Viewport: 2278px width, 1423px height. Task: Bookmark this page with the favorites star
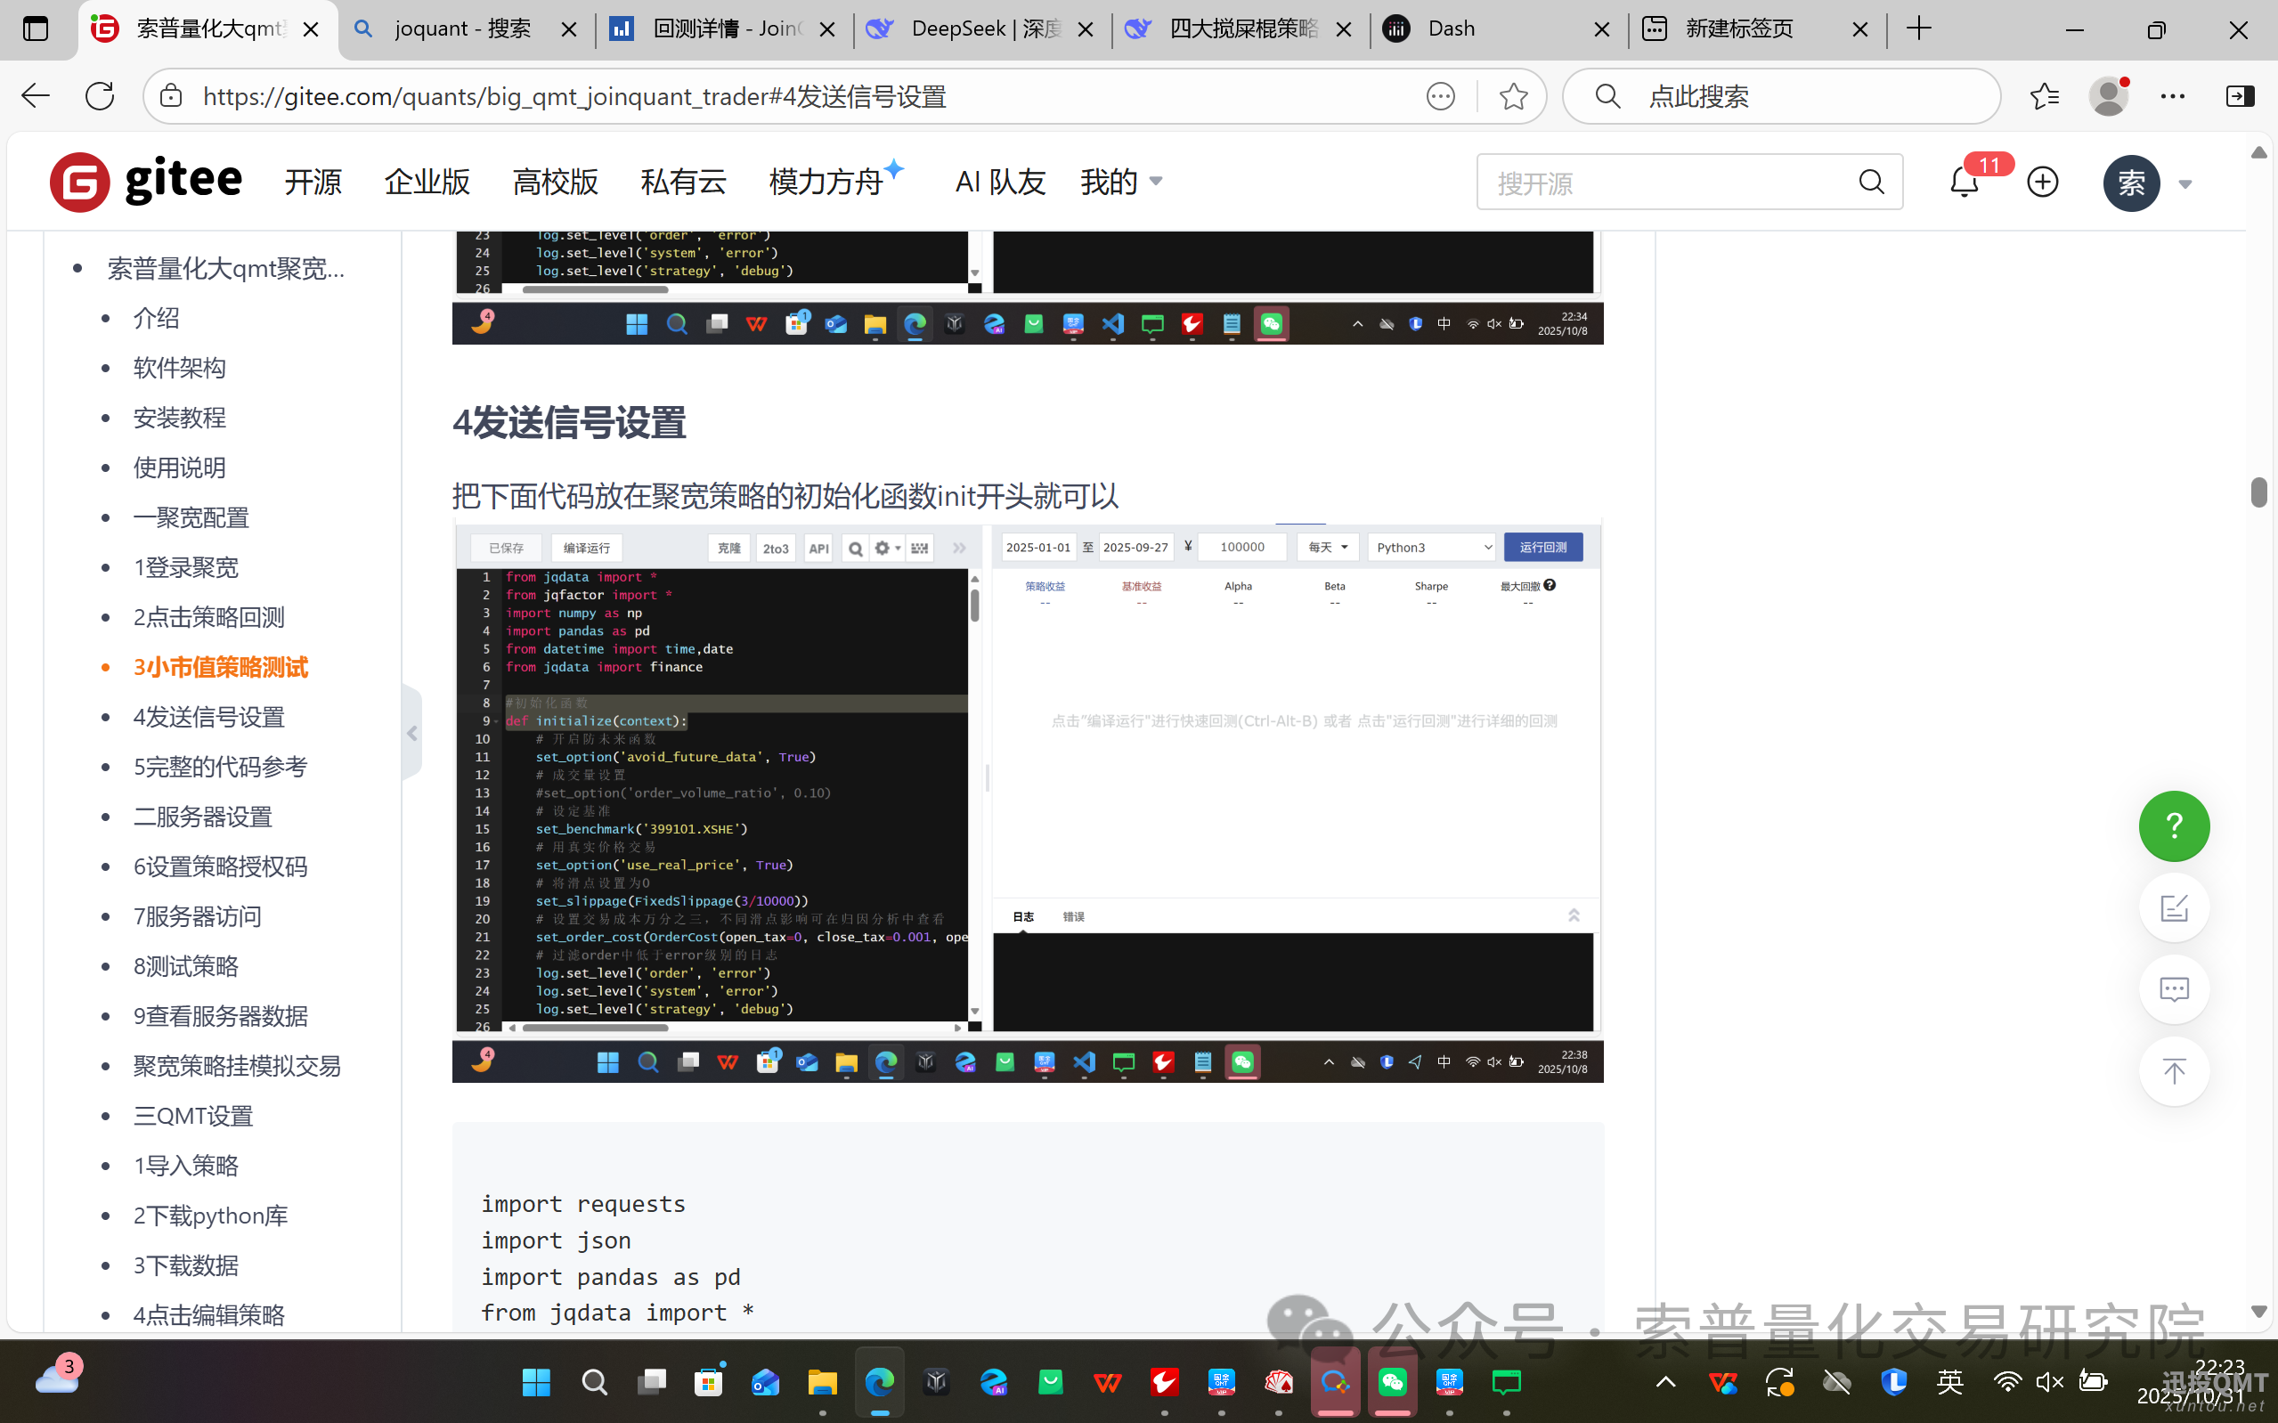pos(1512,95)
